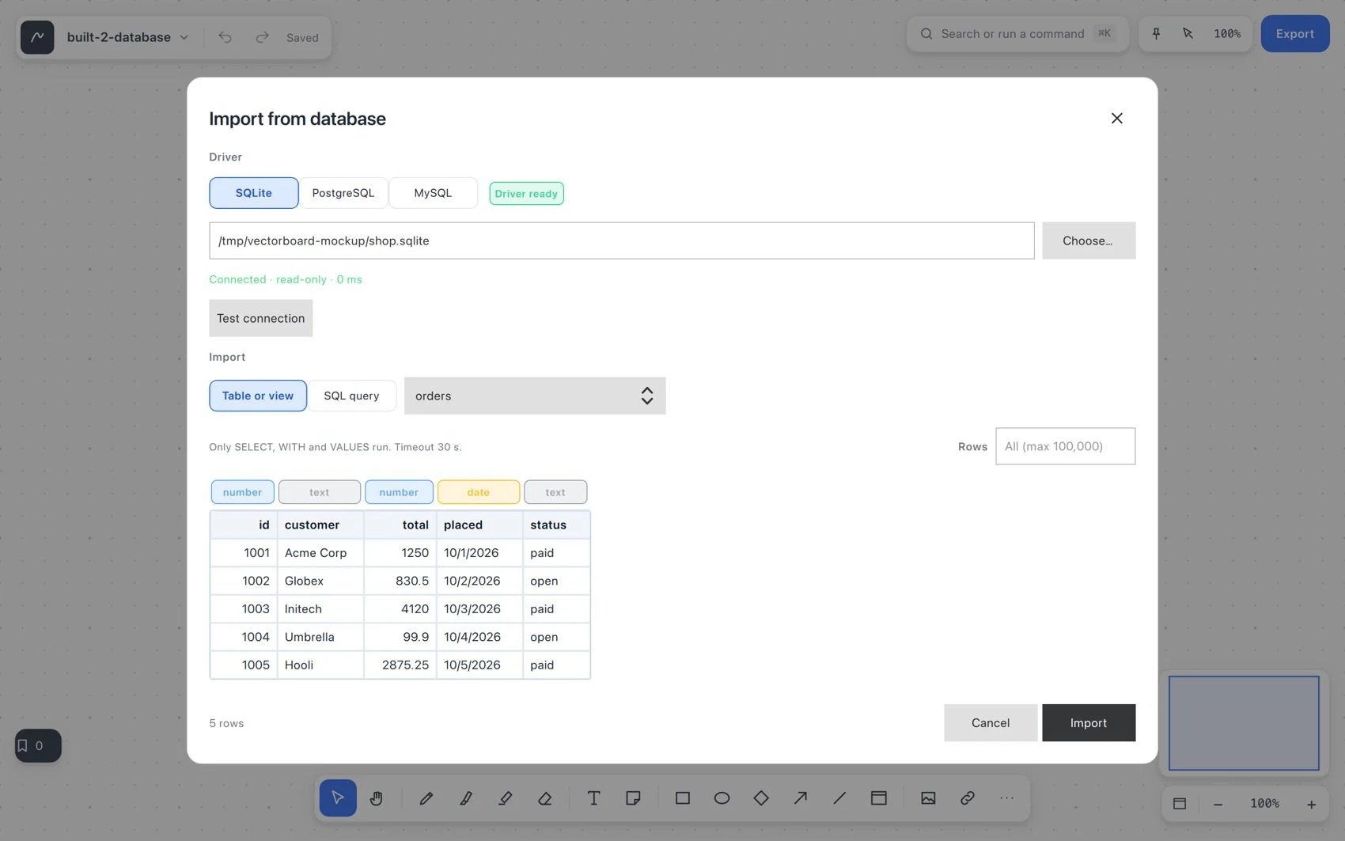Viewport: 1345px width, 841px height.
Task: Open the number type pill for id column
Action: coord(242,492)
